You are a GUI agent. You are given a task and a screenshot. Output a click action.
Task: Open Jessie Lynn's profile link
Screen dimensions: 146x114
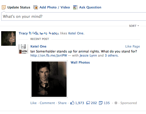pyautogui.click(x=88, y=55)
